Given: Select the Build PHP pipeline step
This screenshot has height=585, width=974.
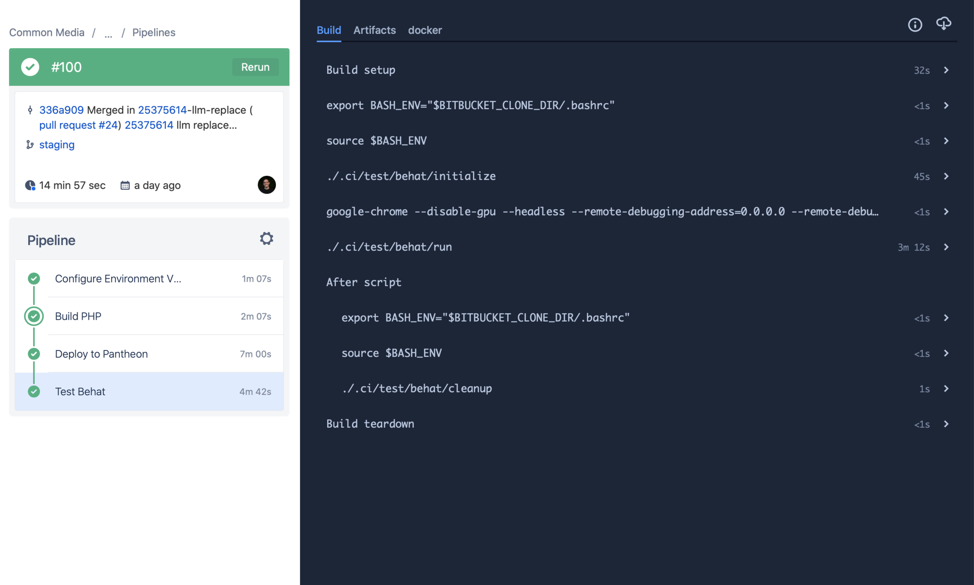Looking at the screenshot, I should click(x=78, y=316).
